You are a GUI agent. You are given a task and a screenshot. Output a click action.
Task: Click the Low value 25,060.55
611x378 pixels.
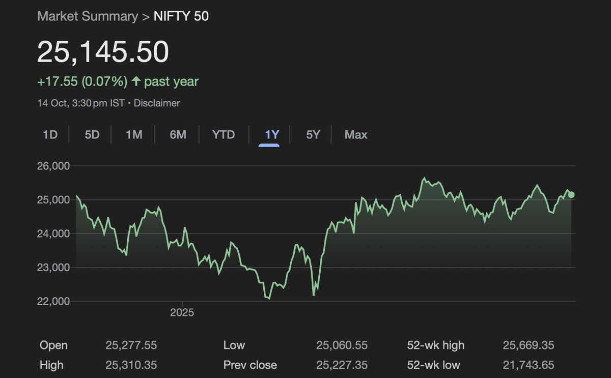(342, 345)
